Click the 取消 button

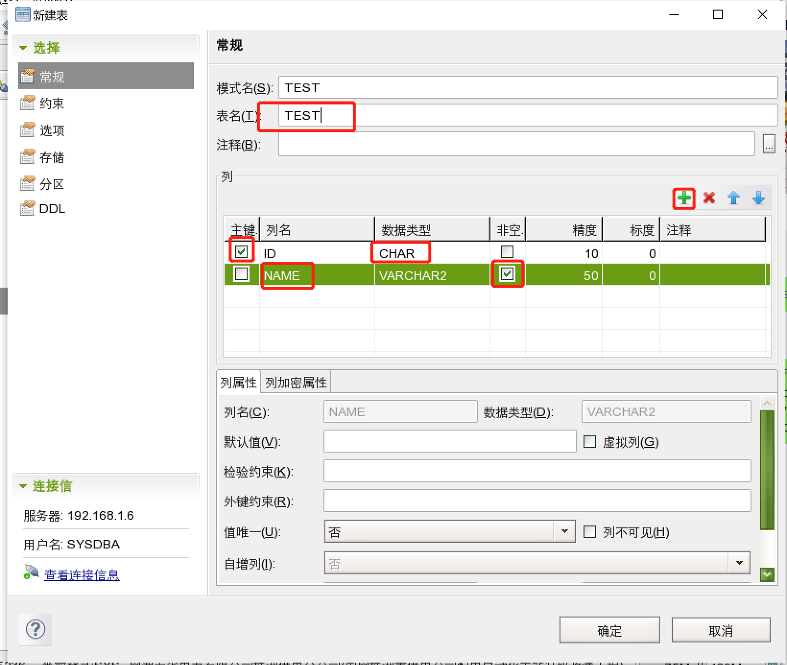click(x=721, y=630)
